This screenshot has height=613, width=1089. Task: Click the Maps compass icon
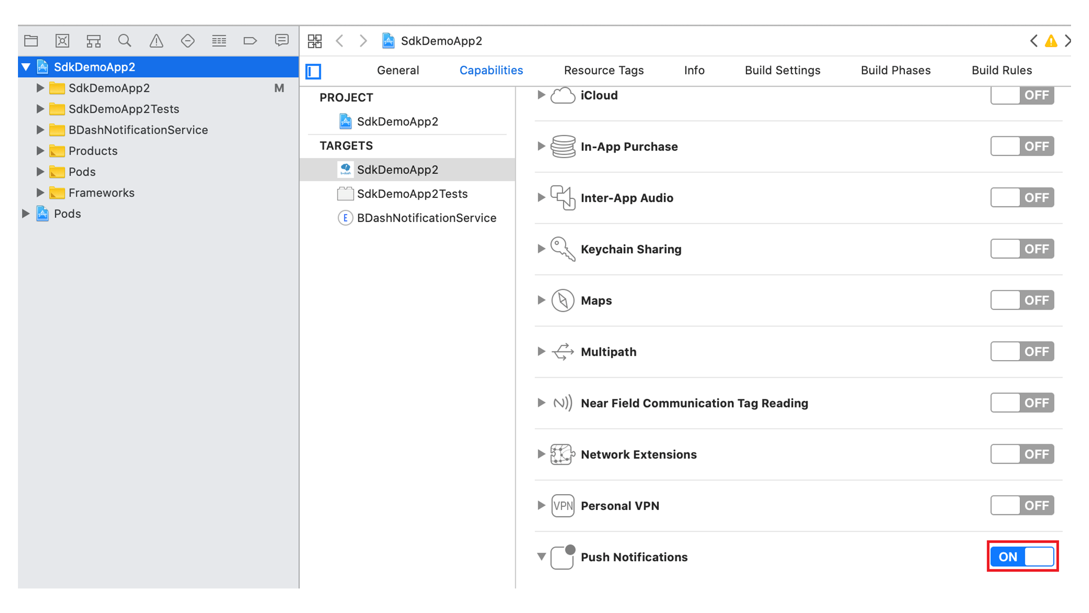pyautogui.click(x=562, y=300)
